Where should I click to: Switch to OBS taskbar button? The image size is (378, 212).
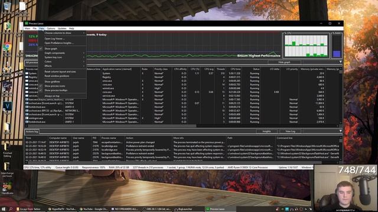pyautogui.click(x=157, y=209)
